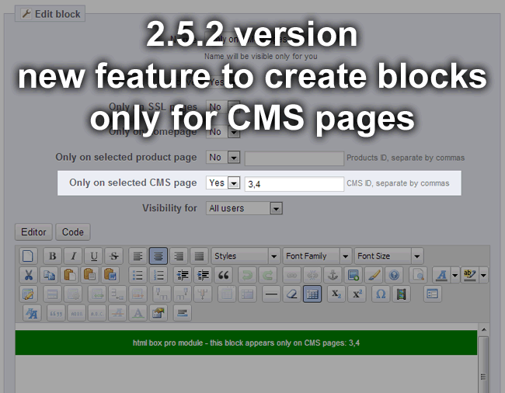Click the Indent icon

click(x=203, y=275)
